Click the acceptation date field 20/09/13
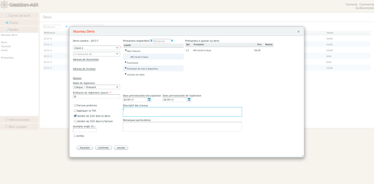Image resolution: width=374 pixels, height=184 pixels. tap(135, 100)
